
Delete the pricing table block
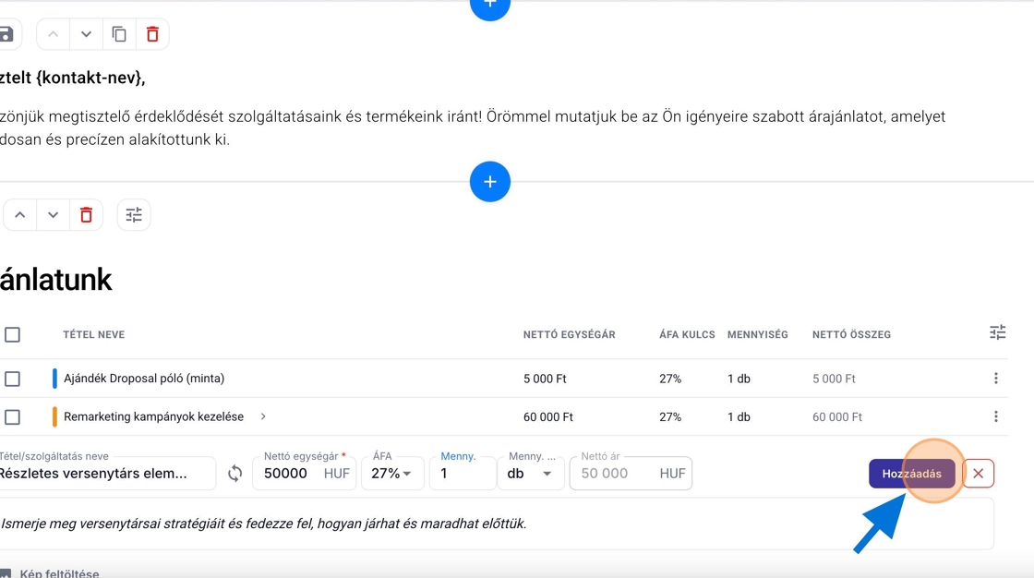(x=86, y=215)
